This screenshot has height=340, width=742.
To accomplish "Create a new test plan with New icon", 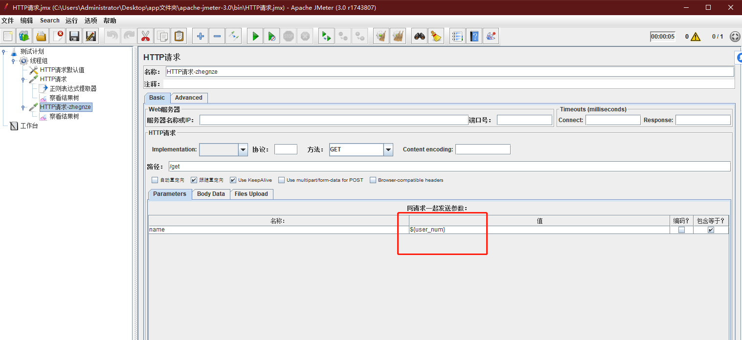I will point(8,36).
